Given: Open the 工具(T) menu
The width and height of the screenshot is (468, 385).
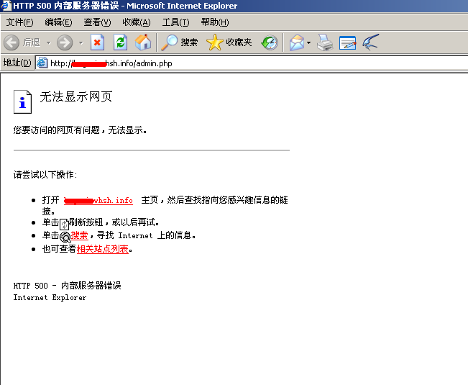Looking at the screenshot, I should [175, 22].
